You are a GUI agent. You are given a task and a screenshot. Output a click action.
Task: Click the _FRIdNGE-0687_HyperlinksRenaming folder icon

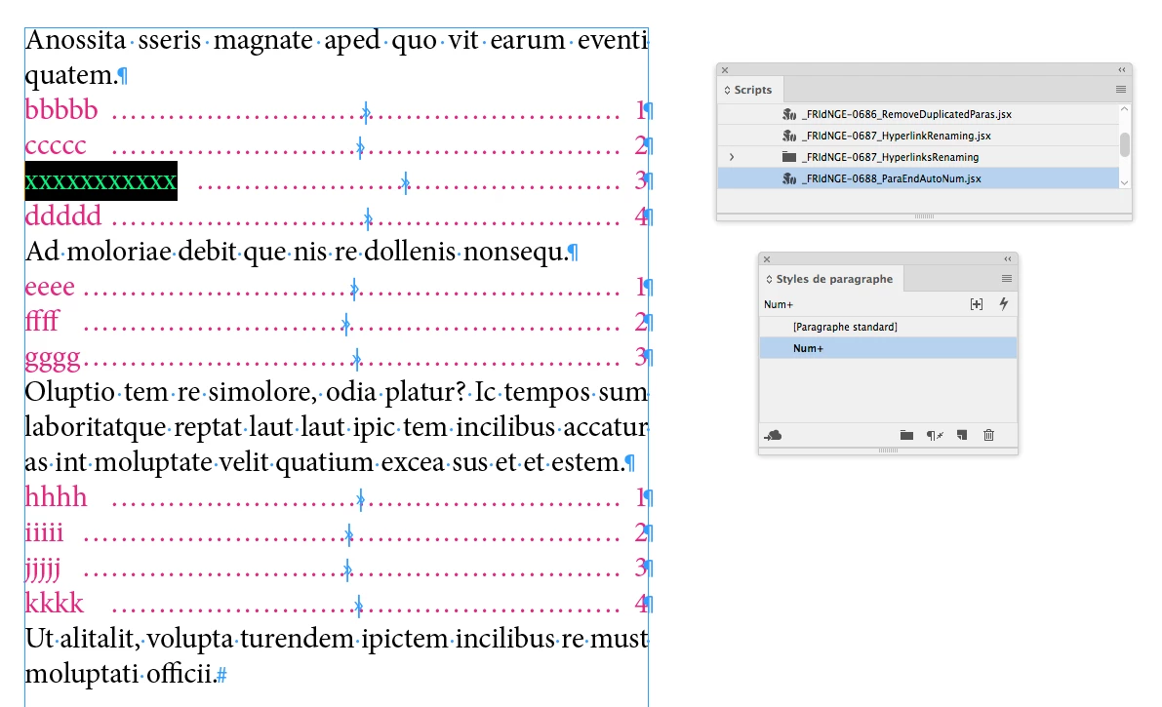point(789,157)
